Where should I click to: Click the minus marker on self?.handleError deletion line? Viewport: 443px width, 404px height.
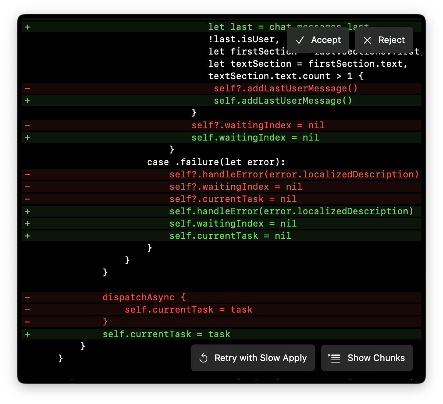tap(27, 174)
